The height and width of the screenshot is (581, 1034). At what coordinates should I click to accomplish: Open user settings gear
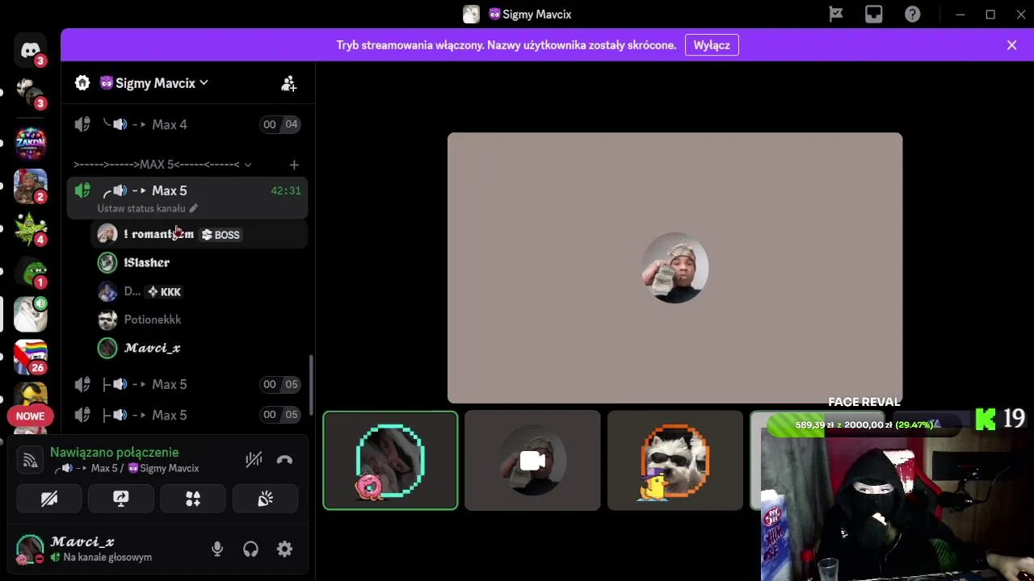click(284, 550)
